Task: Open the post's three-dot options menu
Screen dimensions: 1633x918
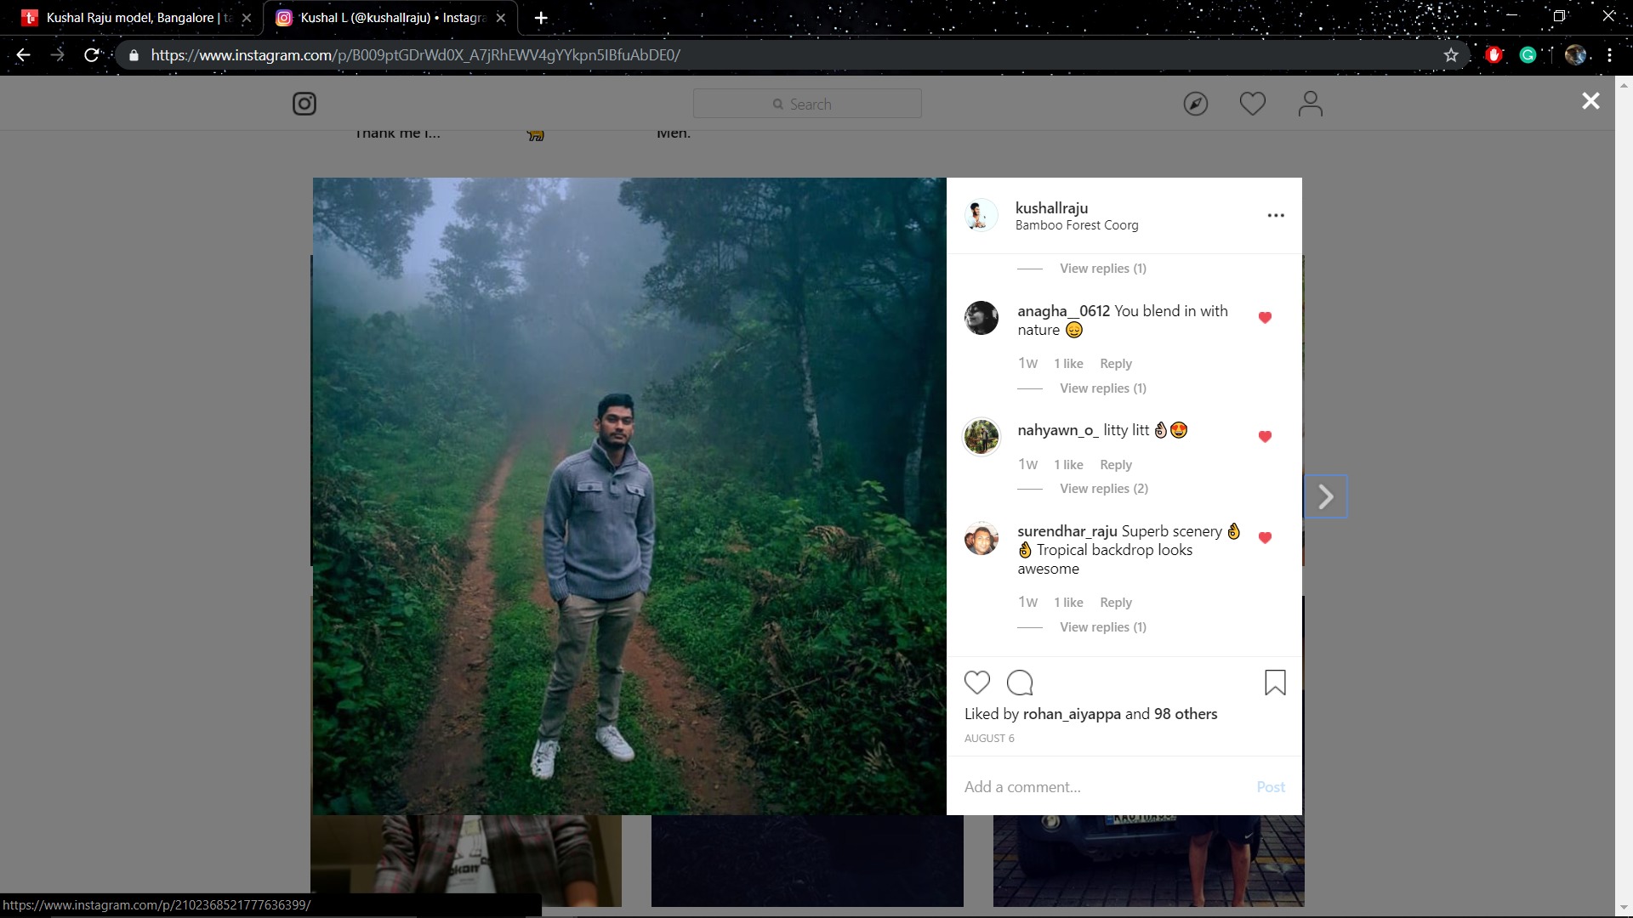Action: [1275, 216]
